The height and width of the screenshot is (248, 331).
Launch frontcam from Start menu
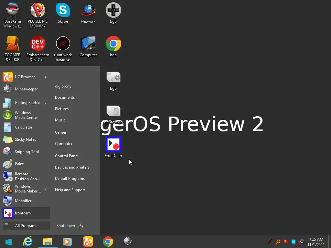(x=26, y=213)
